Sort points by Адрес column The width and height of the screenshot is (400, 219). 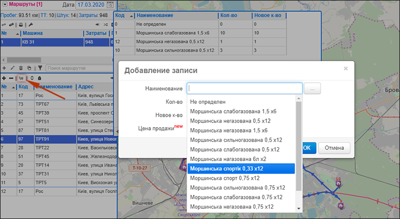point(95,87)
